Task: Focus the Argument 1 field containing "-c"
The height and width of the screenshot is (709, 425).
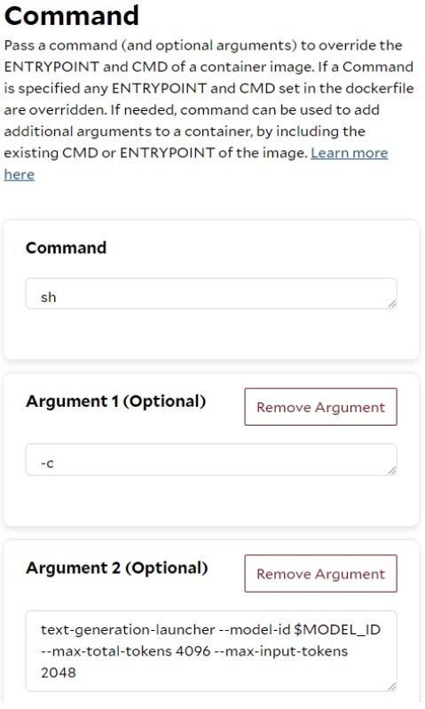Action: 211,460
